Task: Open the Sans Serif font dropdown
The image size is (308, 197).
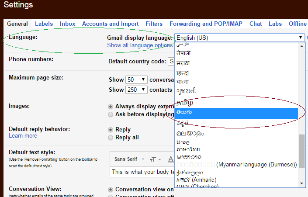Action: [129, 159]
